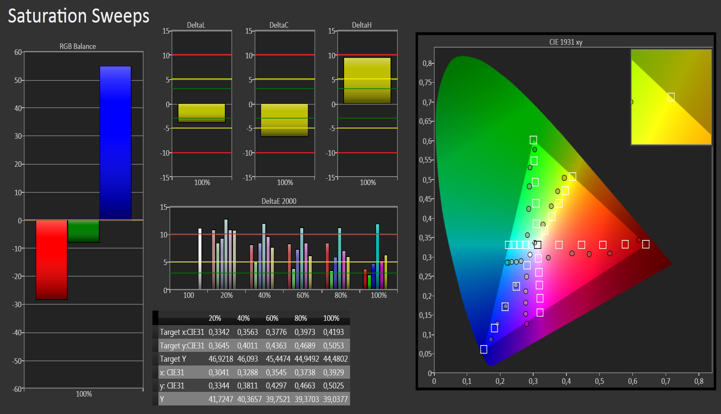Click the 100% green target square in CIE chart
The height and width of the screenshot is (414, 721).
(533, 140)
